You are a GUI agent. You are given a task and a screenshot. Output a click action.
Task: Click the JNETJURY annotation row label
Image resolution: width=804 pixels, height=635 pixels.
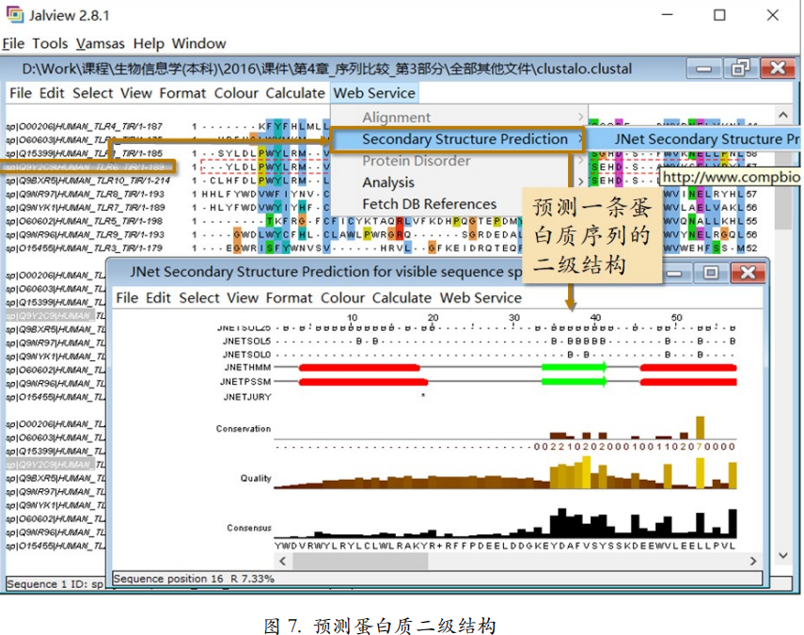point(247,396)
